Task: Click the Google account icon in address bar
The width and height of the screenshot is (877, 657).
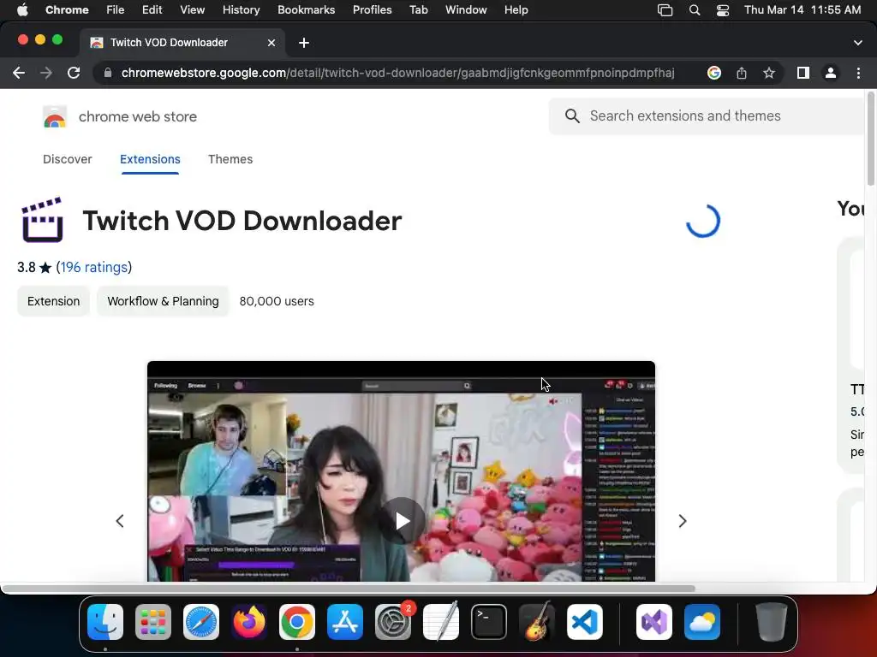Action: click(x=713, y=73)
